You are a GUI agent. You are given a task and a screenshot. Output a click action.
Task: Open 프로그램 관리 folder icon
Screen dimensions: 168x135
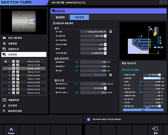coord(4,38)
